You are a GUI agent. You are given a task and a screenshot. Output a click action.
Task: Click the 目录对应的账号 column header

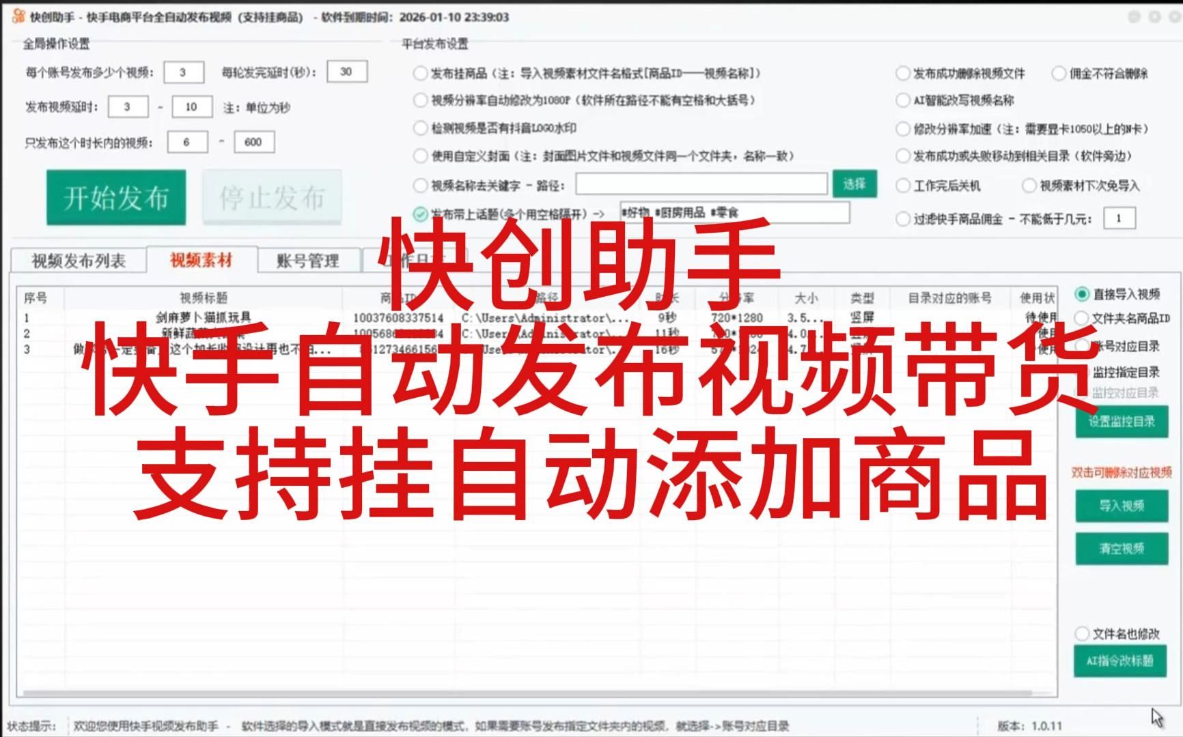point(949,298)
